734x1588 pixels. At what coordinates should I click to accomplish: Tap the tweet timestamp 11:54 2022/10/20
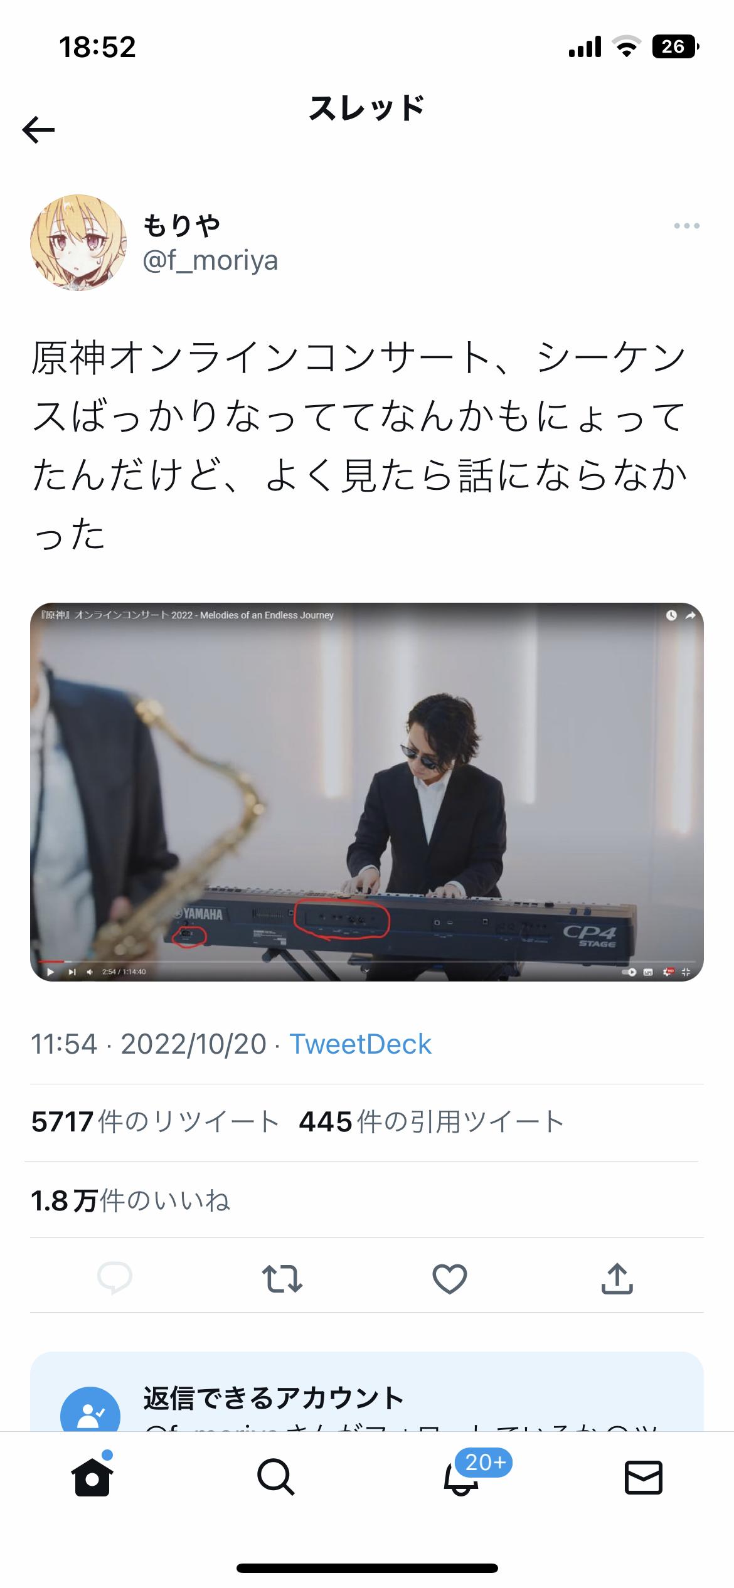click(149, 1045)
